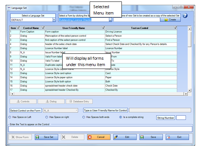Filter the Text on Control column
This screenshot has height=148, width=200.
point(176,28)
